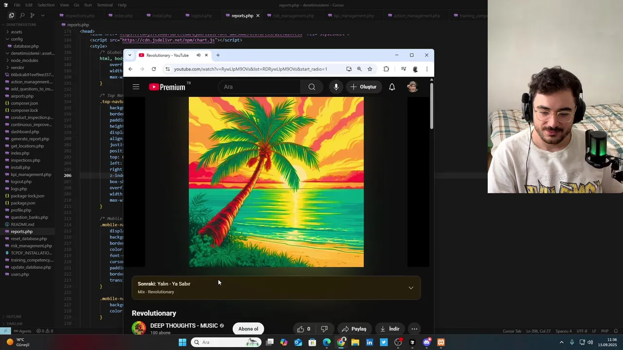Expand assets folder in Cursor explorer

point(16,32)
